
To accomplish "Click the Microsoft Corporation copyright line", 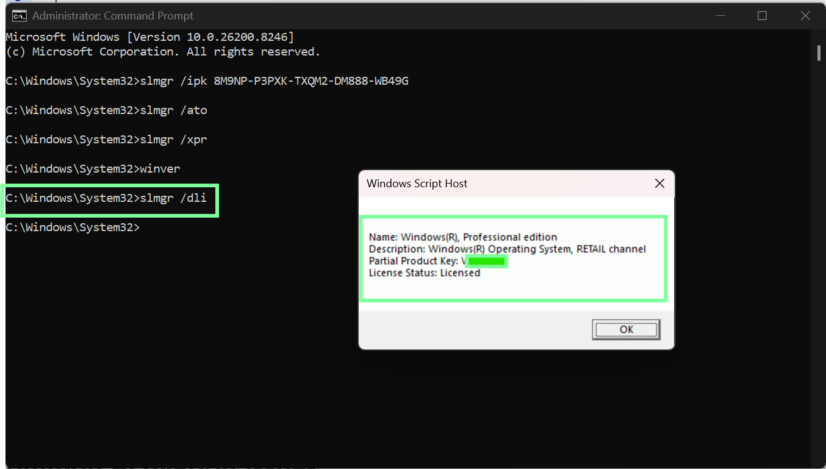I will [x=163, y=52].
